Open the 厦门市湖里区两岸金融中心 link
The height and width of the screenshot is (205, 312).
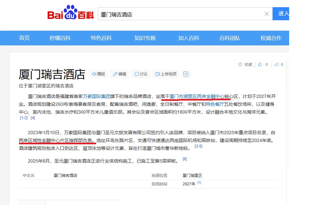(x=197, y=96)
